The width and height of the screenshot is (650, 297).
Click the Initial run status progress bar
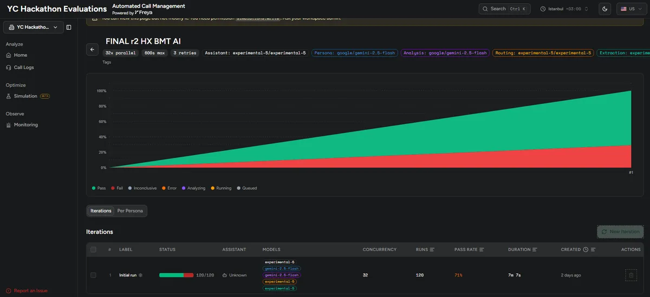(x=176, y=275)
